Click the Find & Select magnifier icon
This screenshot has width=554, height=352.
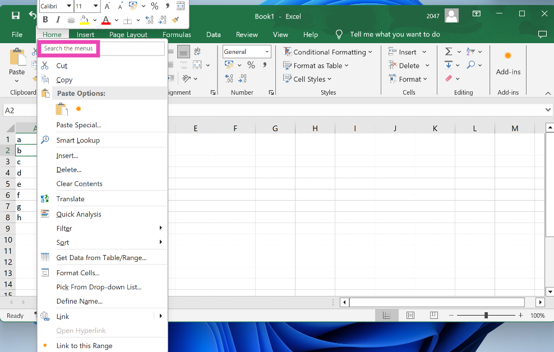[x=470, y=65]
